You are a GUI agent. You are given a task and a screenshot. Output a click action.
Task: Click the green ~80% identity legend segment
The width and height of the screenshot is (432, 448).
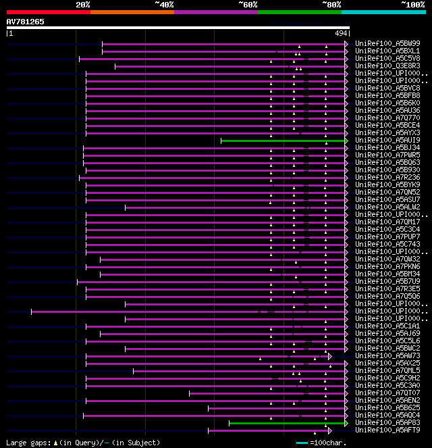(x=300, y=12)
